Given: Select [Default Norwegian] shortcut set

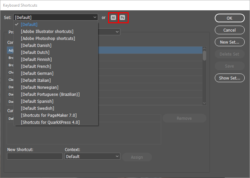Looking at the screenshot, I should [56, 88].
